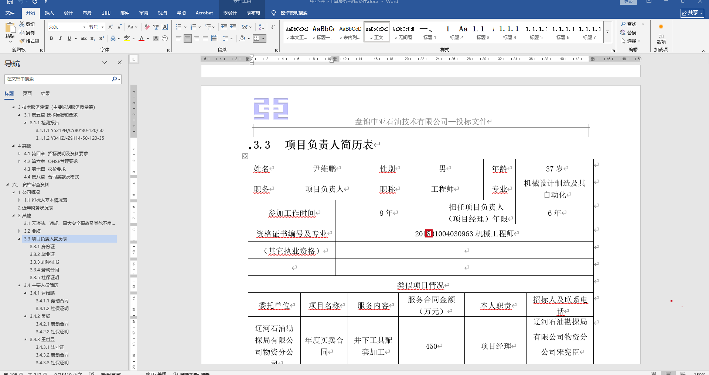709x375 pixels.
Task: Click the Format Painter (格式刷) icon
Action: point(22,41)
